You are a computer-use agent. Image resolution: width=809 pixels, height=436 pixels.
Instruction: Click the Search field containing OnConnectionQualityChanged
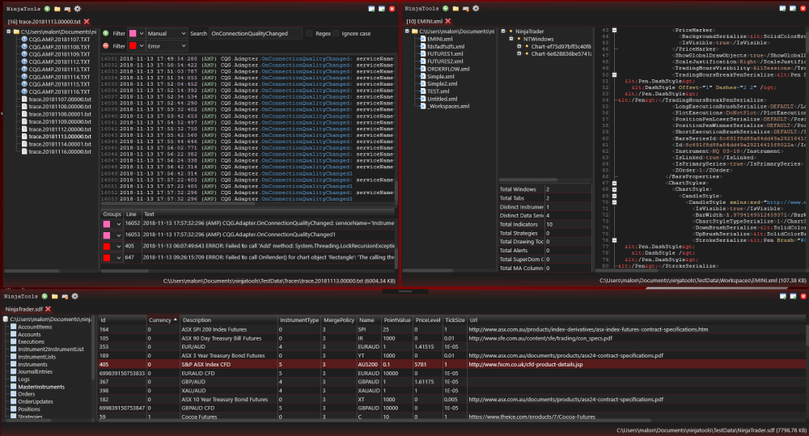click(254, 34)
